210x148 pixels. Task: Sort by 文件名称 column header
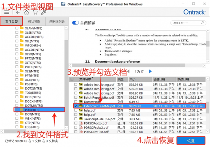[x=93, y=79]
